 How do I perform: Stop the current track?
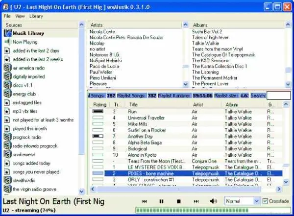(179, 201)
